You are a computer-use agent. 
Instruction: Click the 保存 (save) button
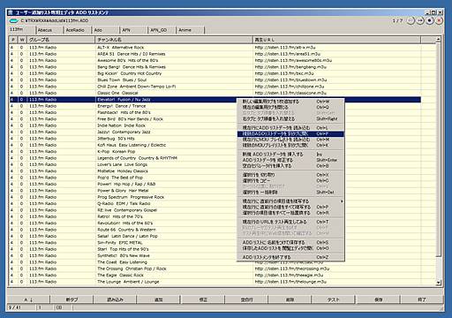[x=378, y=299]
